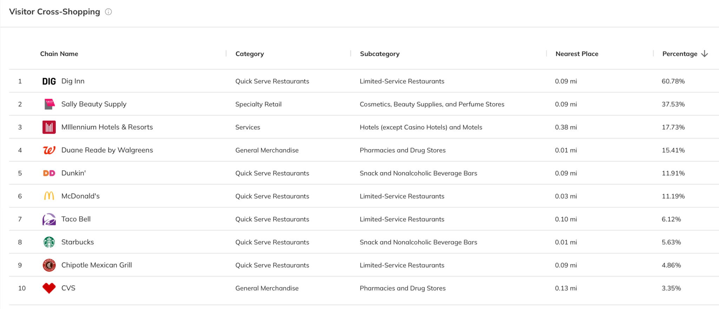The width and height of the screenshot is (719, 309).
Task: Click the Starbucks siren logo
Action: click(49, 242)
